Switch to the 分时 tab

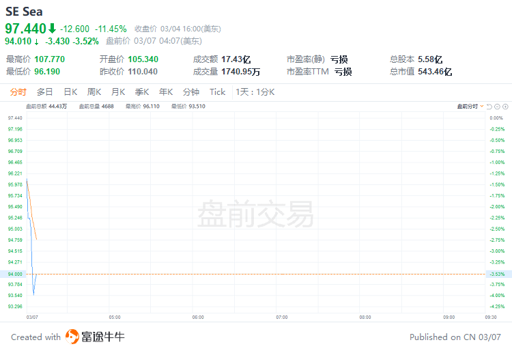pyautogui.click(x=18, y=92)
